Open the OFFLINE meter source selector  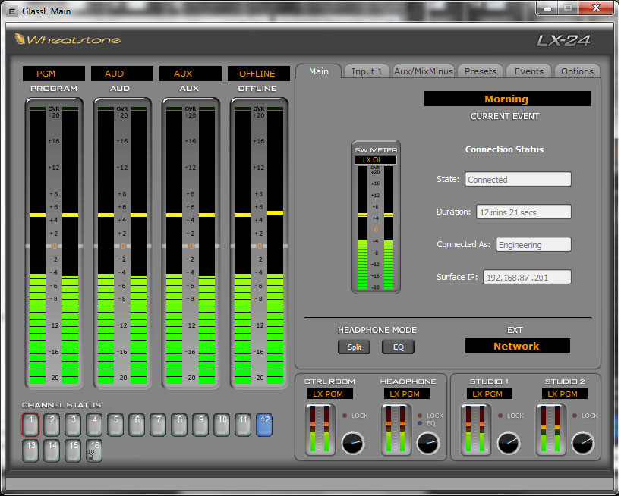[x=259, y=74]
